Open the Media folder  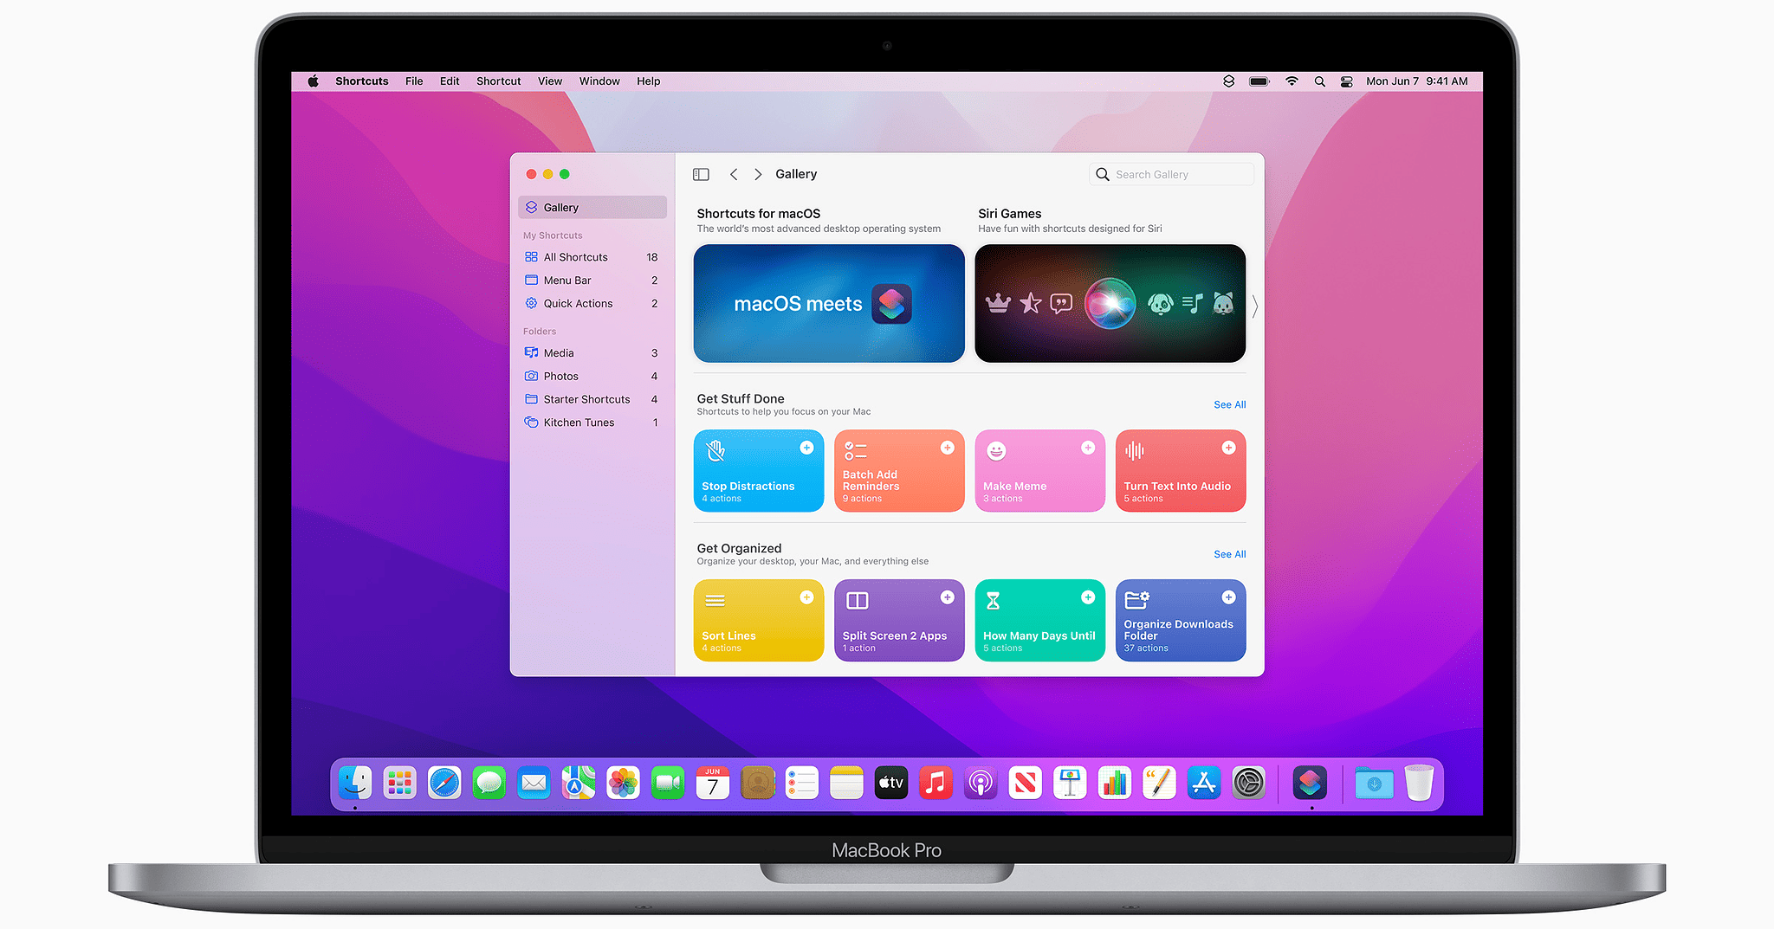tap(592, 352)
